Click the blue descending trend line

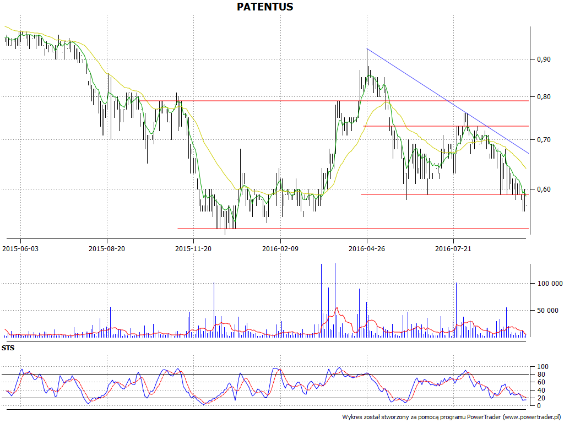(448, 101)
